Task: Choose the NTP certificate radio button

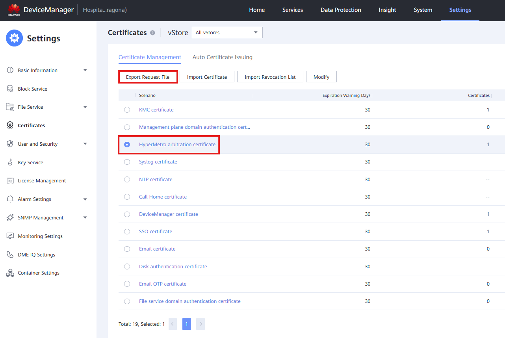Action: click(127, 179)
